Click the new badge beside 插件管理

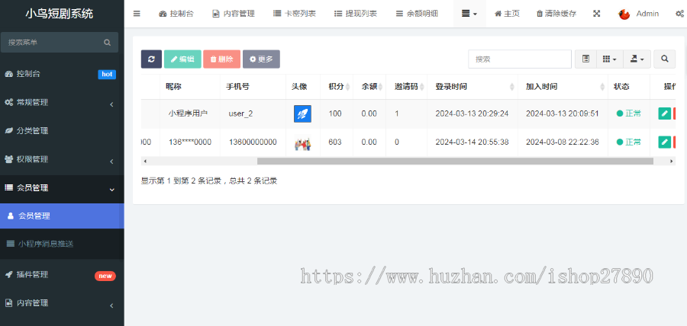(105, 276)
